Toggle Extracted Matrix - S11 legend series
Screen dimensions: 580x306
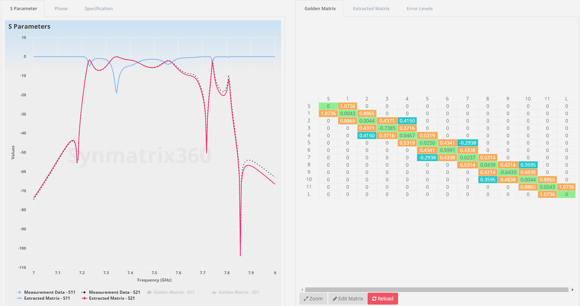43,298
